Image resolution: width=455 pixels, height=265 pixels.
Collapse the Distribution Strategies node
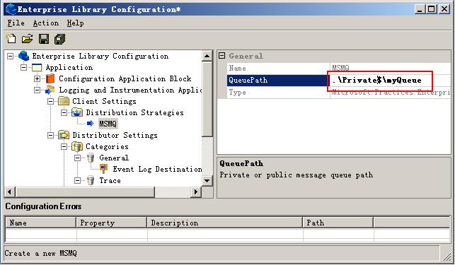click(x=64, y=112)
